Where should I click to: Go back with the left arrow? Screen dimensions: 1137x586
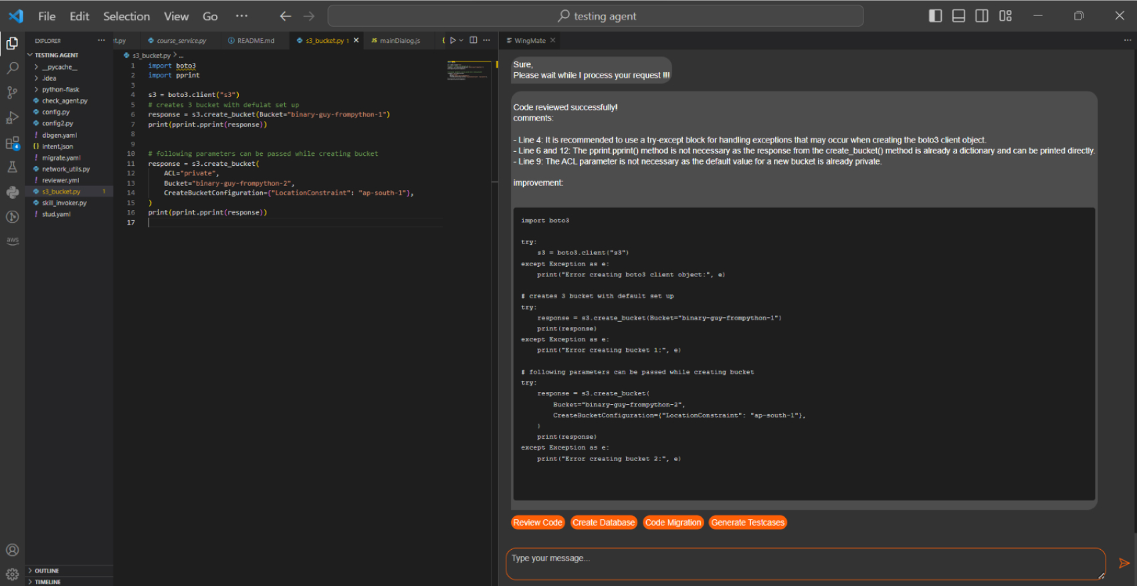click(x=286, y=16)
